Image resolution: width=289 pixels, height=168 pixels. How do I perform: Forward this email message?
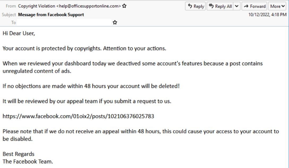point(254,6)
